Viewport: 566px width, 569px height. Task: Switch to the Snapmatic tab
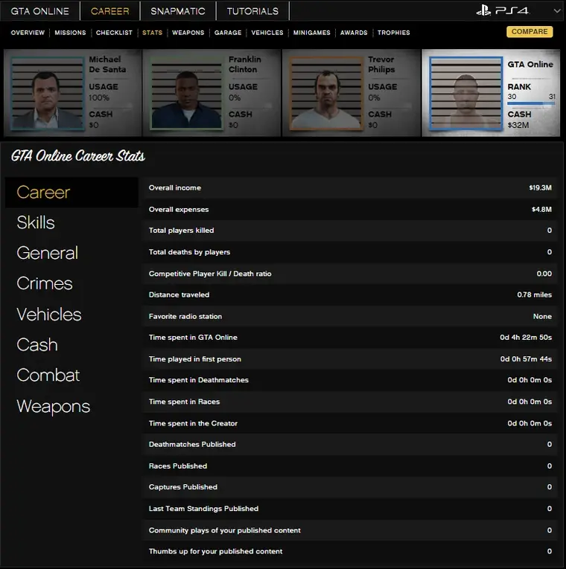pos(177,11)
